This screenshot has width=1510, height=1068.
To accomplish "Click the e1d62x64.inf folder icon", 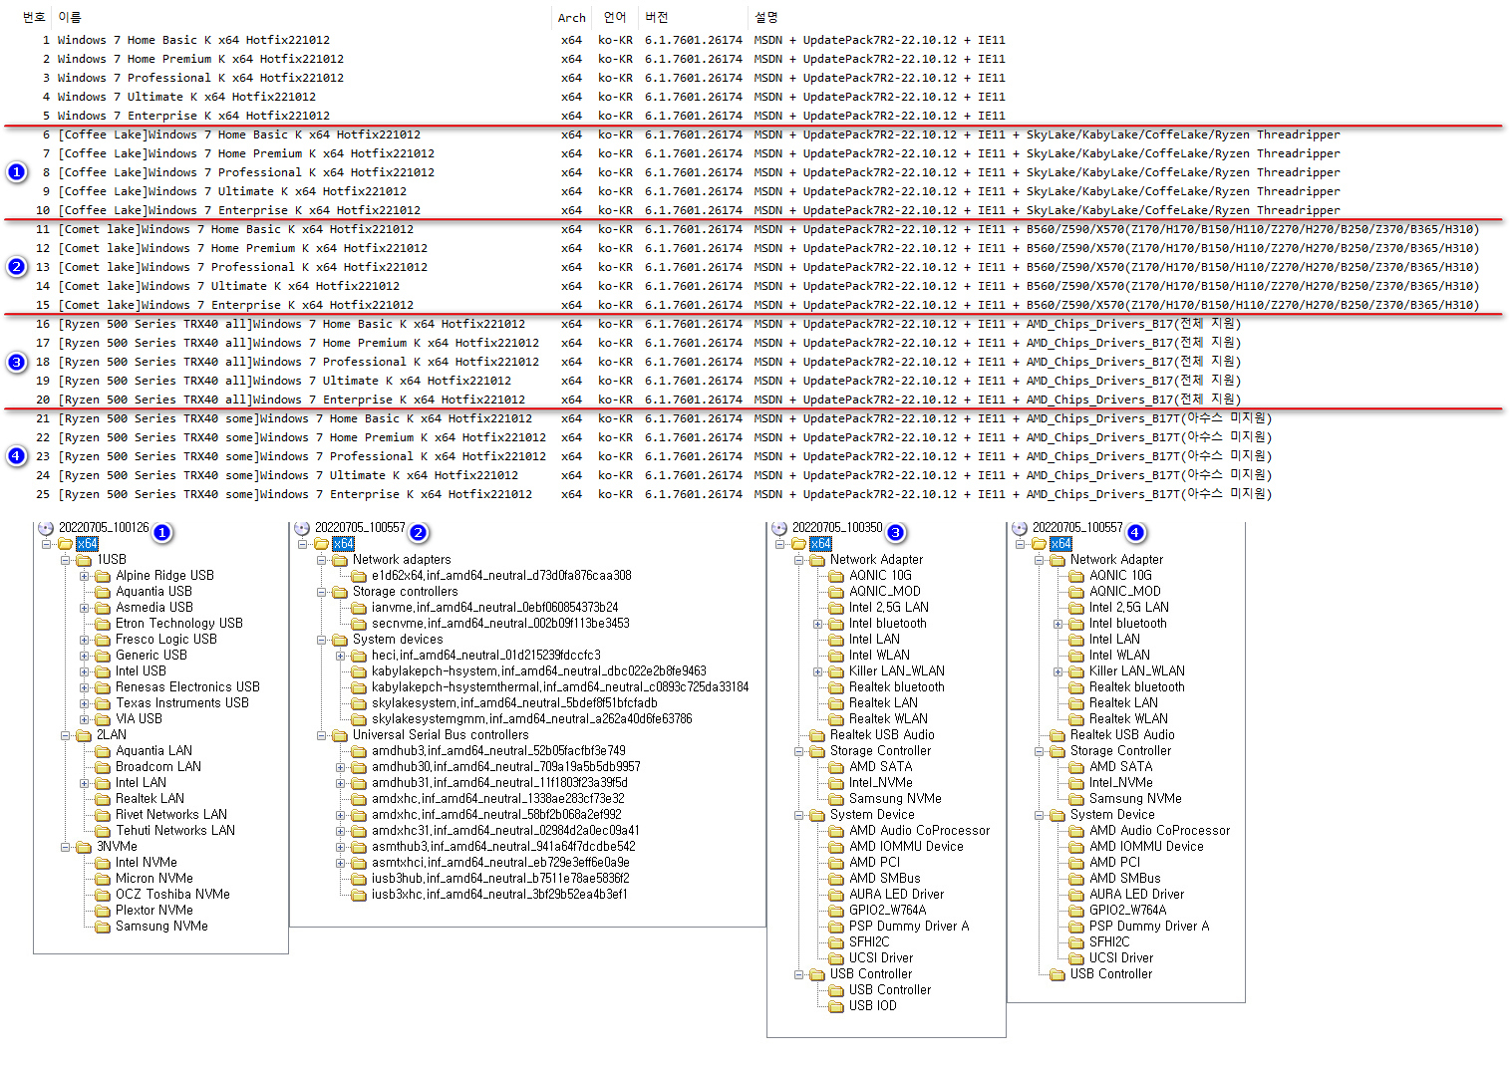I will click(x=359, y=576).
